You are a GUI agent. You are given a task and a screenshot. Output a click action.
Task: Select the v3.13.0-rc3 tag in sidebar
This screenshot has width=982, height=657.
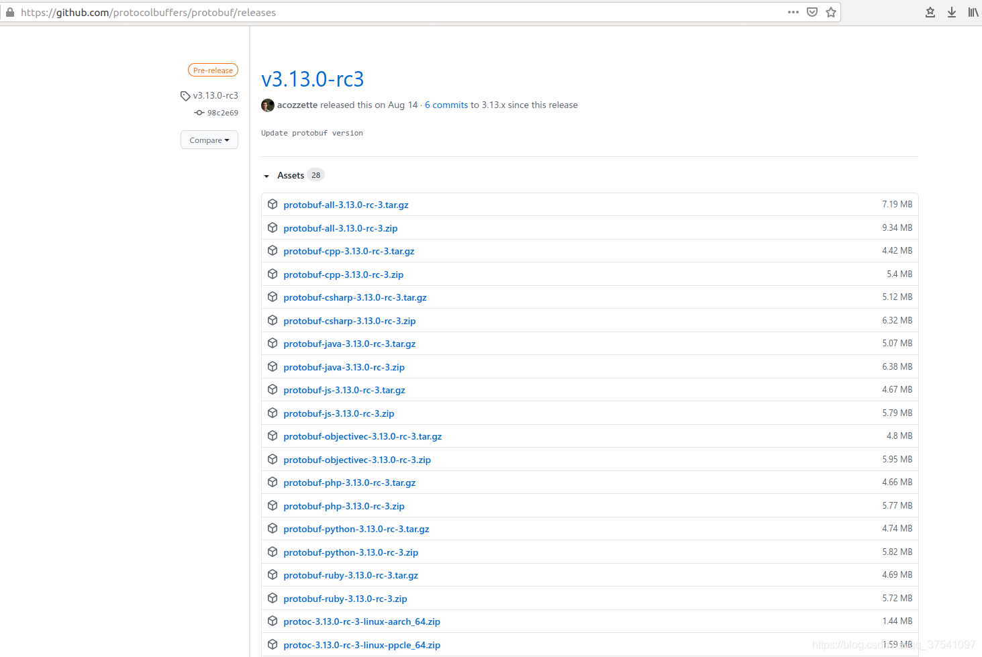[215, 95]
